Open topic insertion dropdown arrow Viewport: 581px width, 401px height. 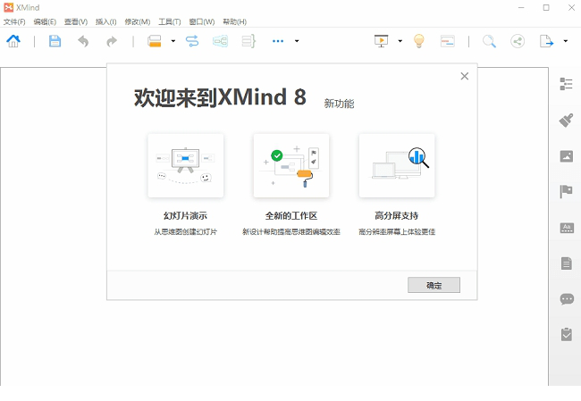173,41
